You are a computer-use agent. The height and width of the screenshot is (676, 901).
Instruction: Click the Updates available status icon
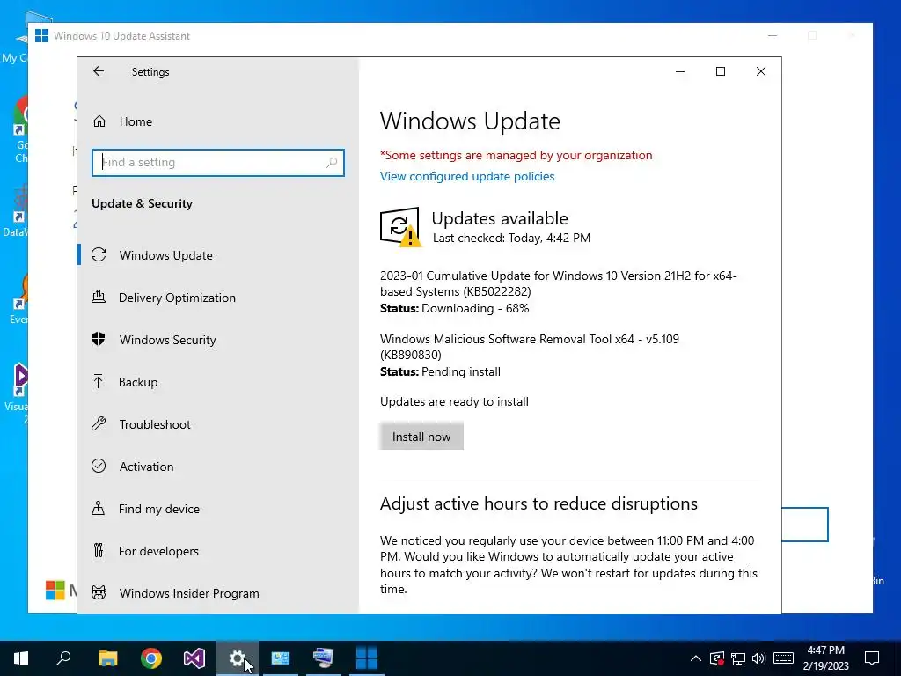coord(400,227)
